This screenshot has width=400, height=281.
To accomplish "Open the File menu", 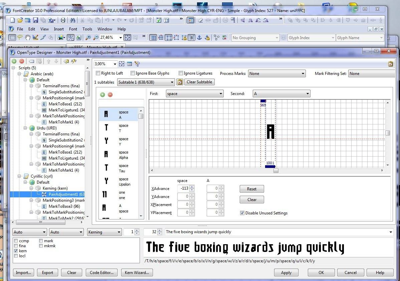I will [20, 29].
